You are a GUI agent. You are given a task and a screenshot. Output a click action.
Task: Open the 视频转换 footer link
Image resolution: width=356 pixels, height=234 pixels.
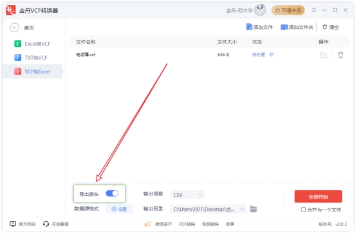pyautogui.click(x=211, y=224)
